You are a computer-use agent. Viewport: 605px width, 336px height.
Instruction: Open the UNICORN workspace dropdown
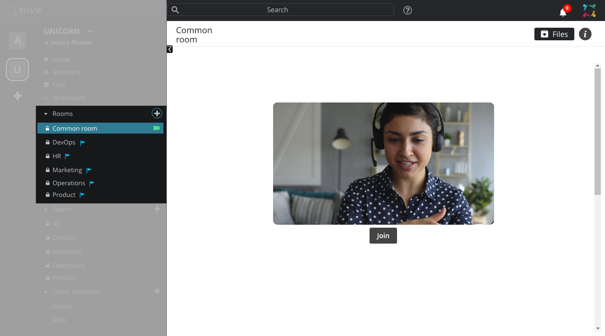(90, 31)
